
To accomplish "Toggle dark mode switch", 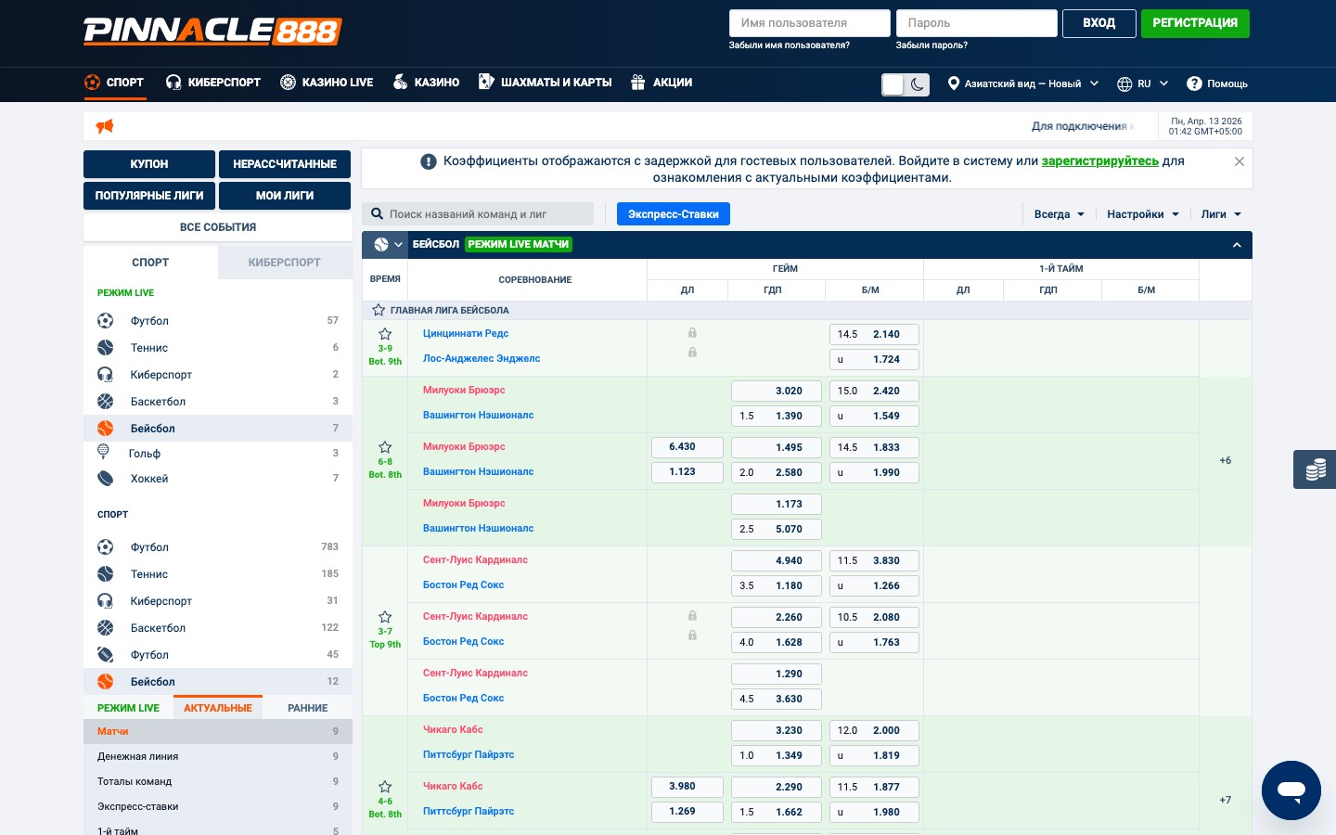I will [x=905, y=84].
